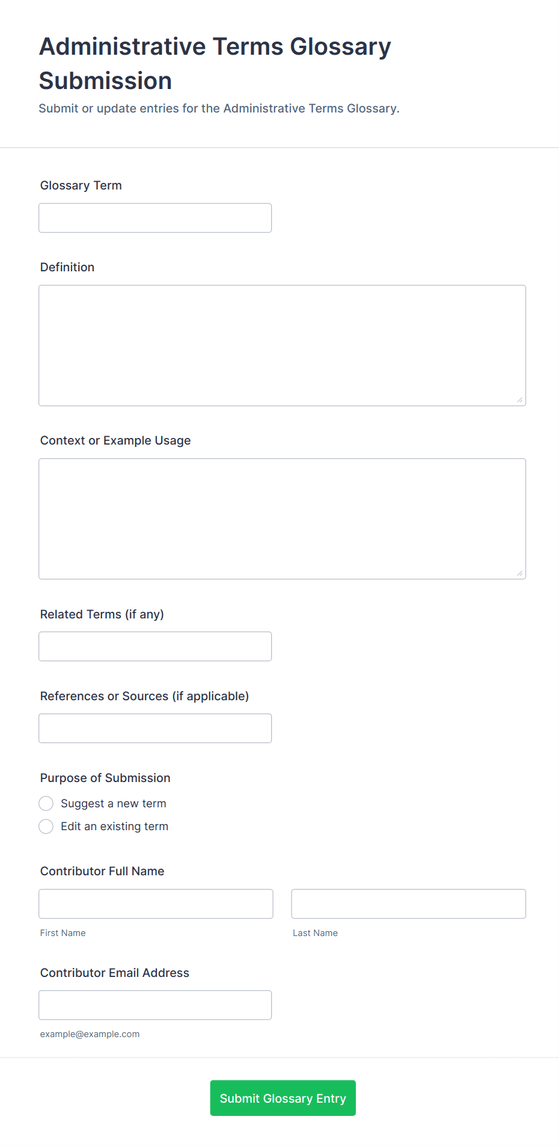Click the Related Terms input box

pyautogui.click(x=155, y=646)
